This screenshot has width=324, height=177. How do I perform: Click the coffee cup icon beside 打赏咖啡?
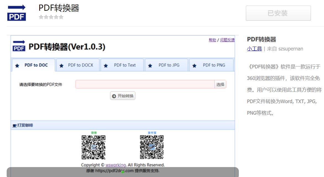pyautogui.click(x=15, y=125)
